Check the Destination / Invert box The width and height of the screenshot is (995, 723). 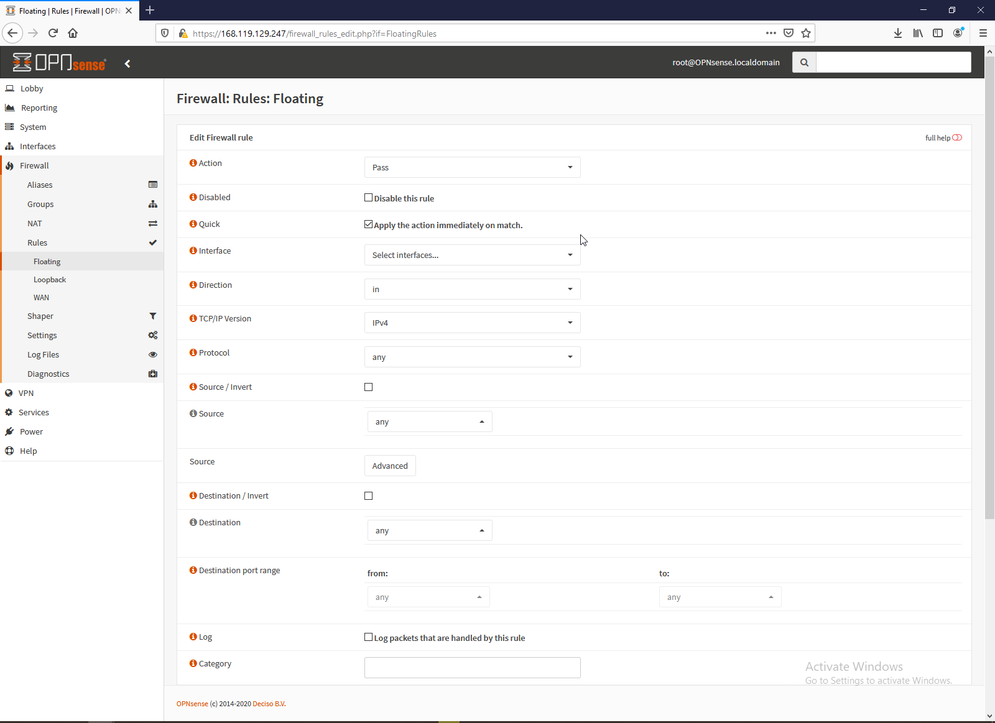pyautogui.click(x=368, y=496)
